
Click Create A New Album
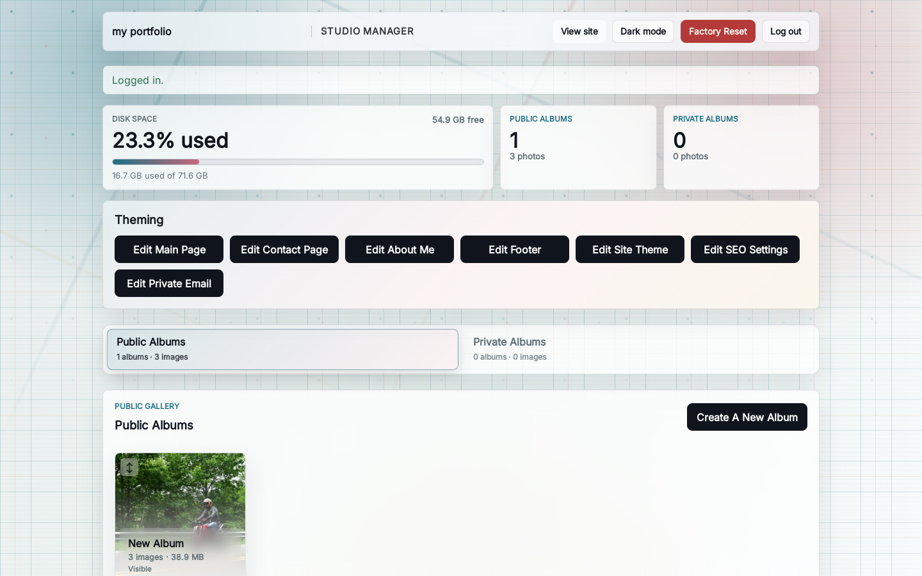click(747, 417)
